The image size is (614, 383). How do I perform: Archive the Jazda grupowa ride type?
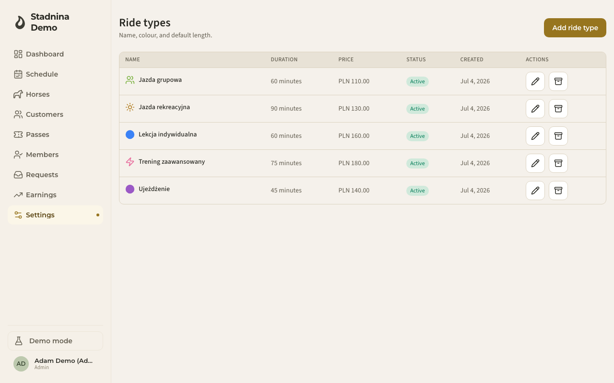pos(558,81)
